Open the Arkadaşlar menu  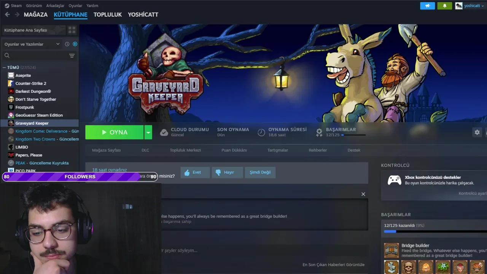(x=56, y=6)
